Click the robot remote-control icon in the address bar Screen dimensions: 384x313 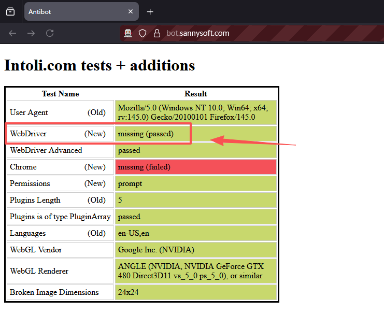click(128, 33)
